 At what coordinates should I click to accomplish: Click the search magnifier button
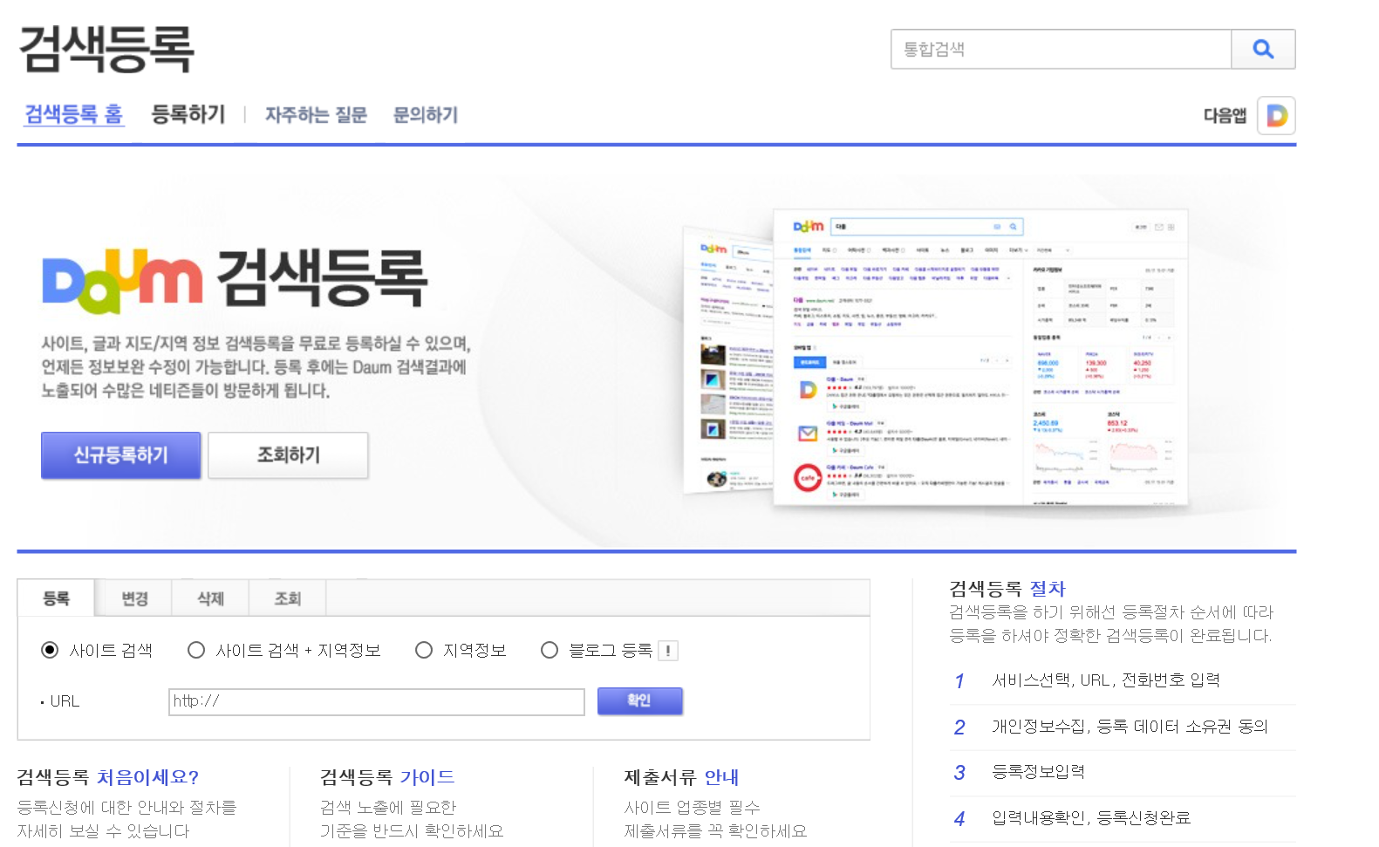pyautogui.click(x=1263, y=49)
